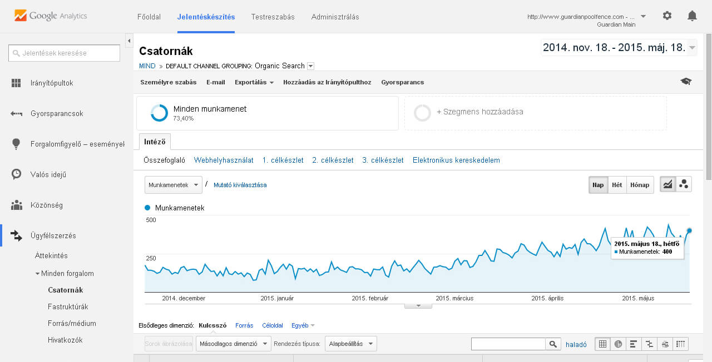Switch to motion chart view
Screen dimensions: 712x362
click(x=684, y=185)
